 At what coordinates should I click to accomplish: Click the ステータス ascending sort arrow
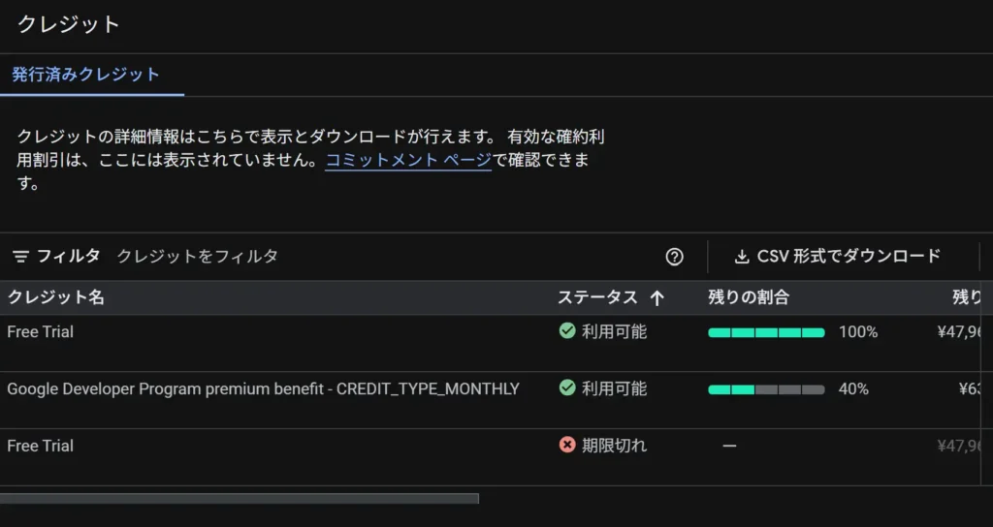click(657, 298)
